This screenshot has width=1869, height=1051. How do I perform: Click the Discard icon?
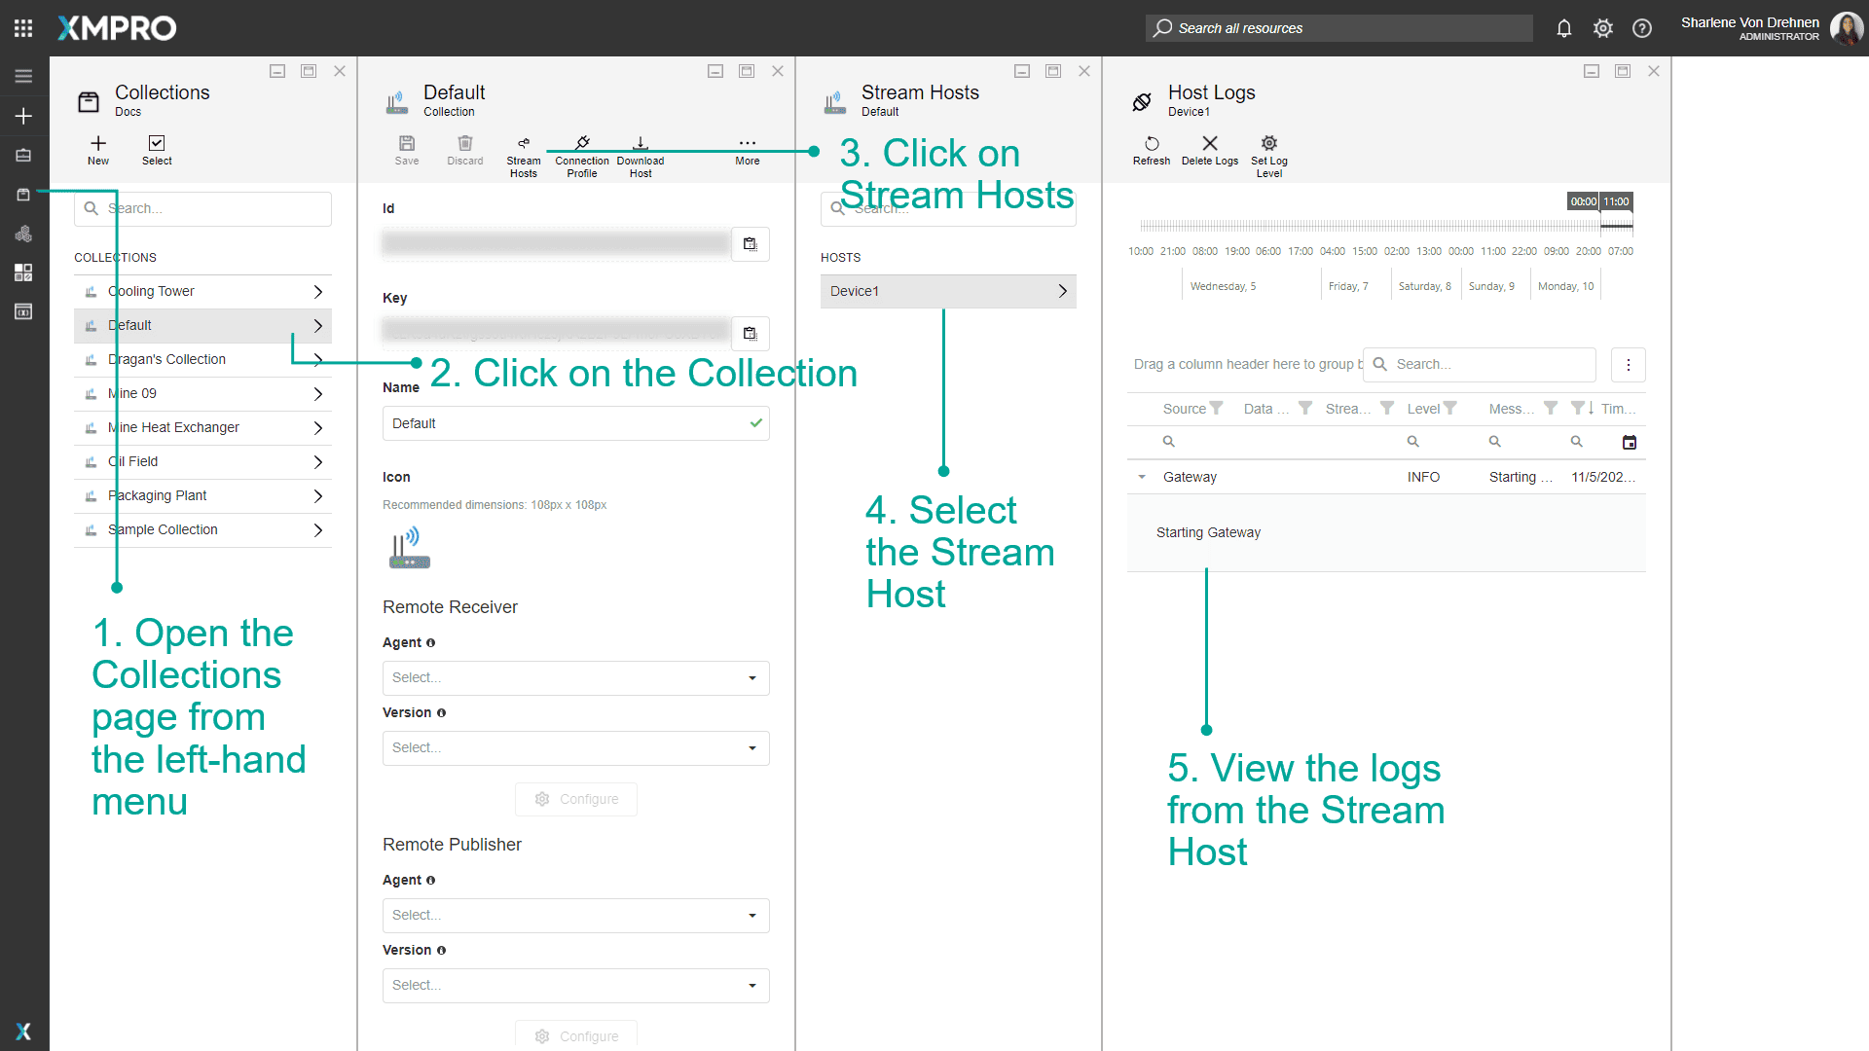click(464, 151)
